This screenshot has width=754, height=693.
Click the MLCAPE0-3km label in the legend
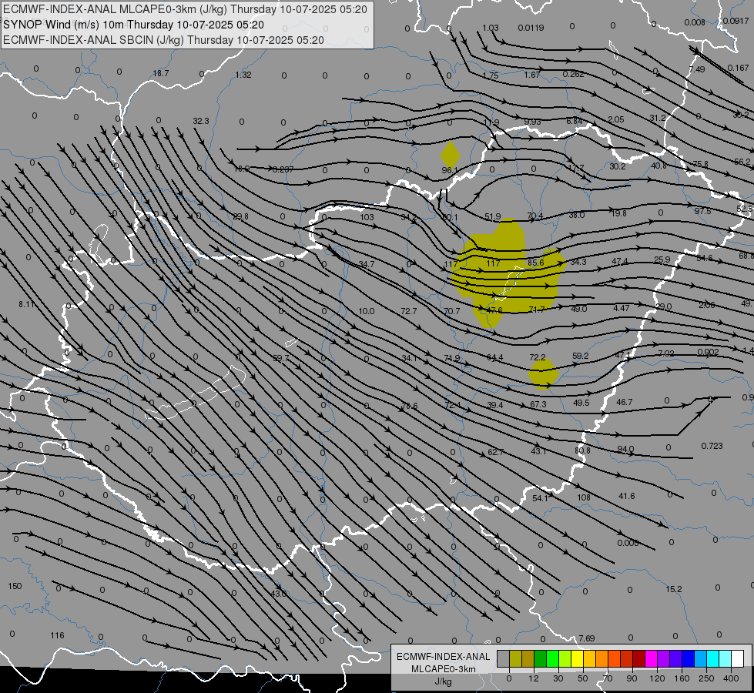[x=444, y=669]
